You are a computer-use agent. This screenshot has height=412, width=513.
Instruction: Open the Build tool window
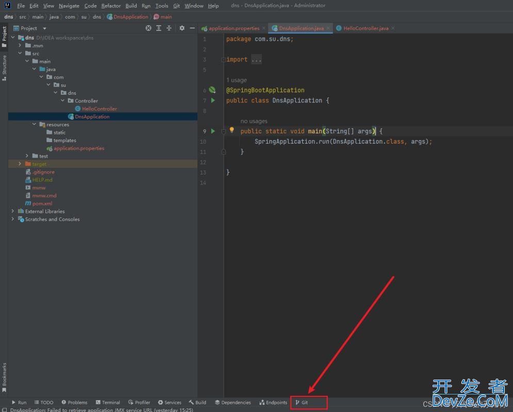197,403
